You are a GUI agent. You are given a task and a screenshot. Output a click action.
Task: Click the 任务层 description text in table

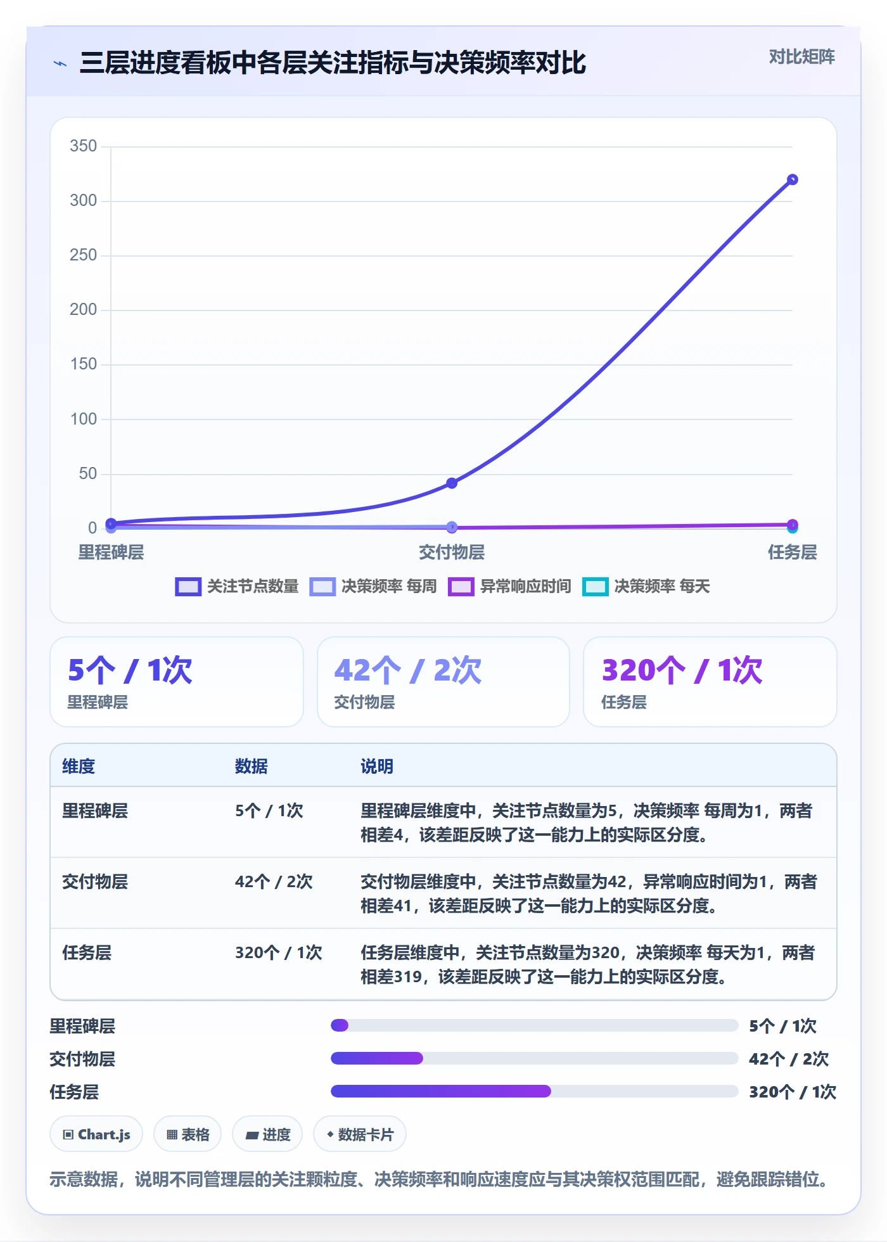pos(588,964)
